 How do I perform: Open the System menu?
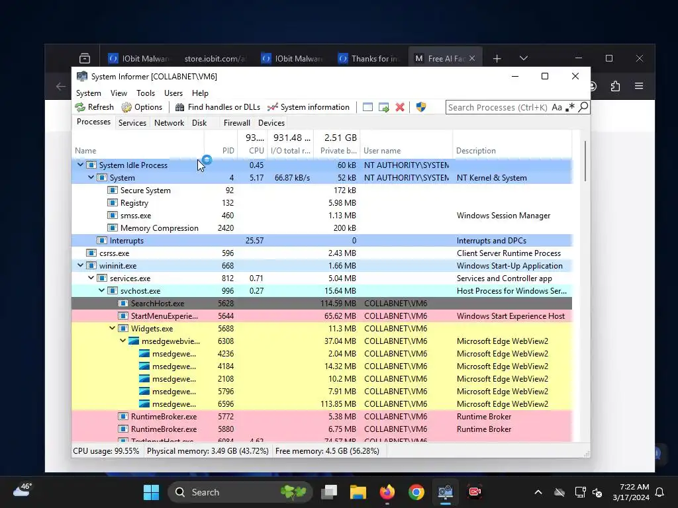click(88, 93)
